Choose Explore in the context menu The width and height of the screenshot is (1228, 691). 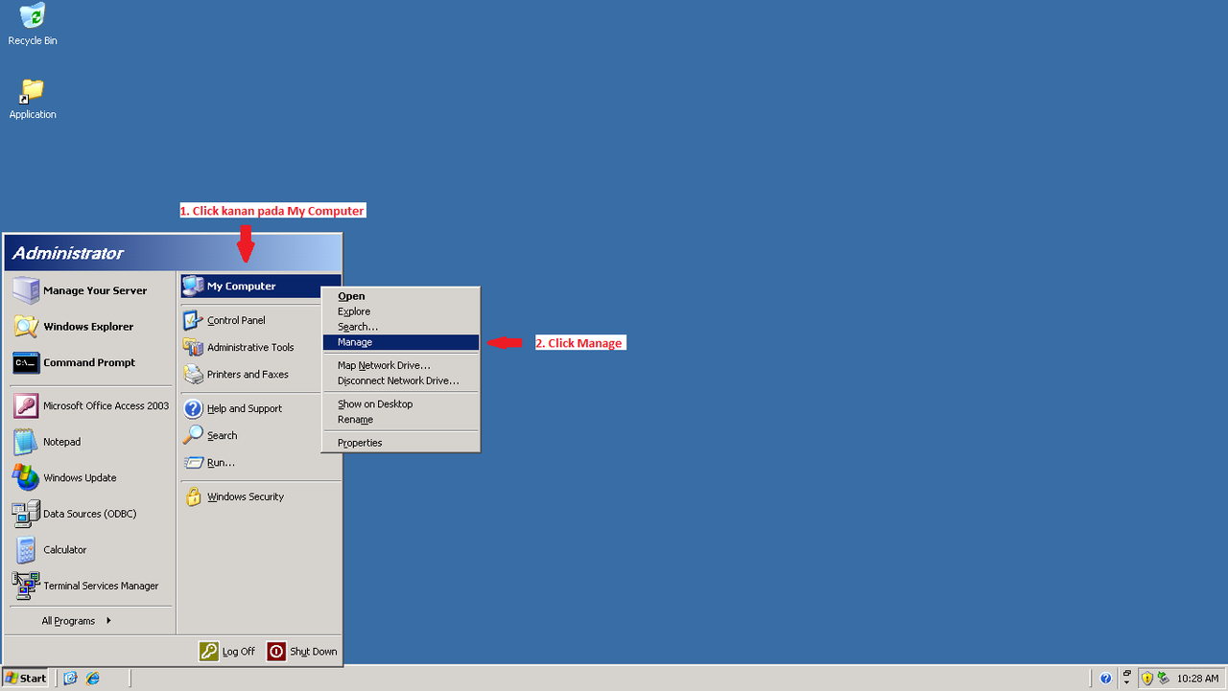point(400,311)
